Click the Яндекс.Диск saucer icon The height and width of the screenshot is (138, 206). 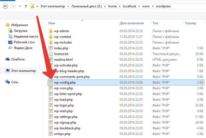(x=10, y=48)
